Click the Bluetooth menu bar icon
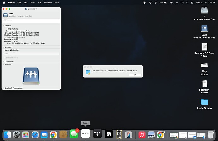 point(177,3)
